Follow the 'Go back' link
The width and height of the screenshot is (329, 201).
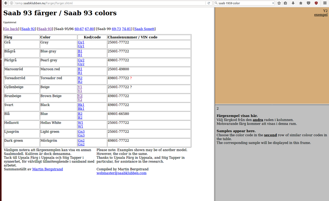point(11,29)
